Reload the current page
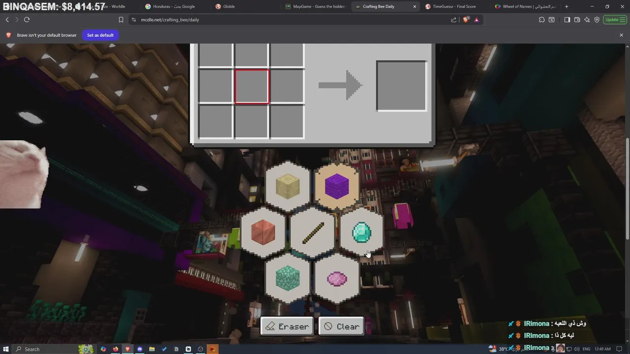The height and width of the screenshot is (354, 630). pos(27,20)
